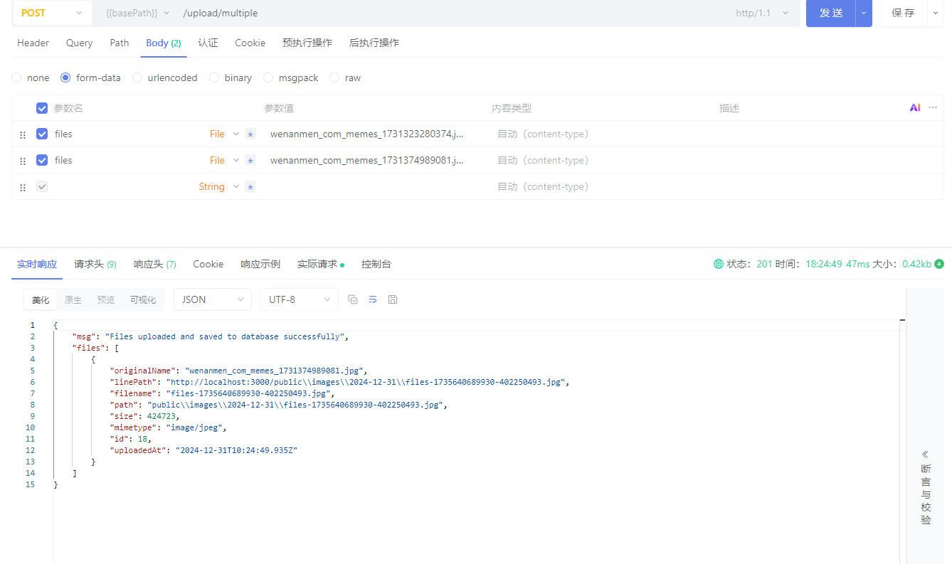Select the 预览 view mode button
The height and width of the screenshot is (564, 952).
click(x=106, y=299)
